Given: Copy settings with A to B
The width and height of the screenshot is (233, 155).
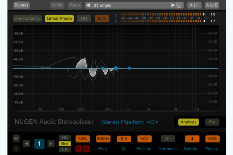Looking at the screenshot, I should [212, 5].
